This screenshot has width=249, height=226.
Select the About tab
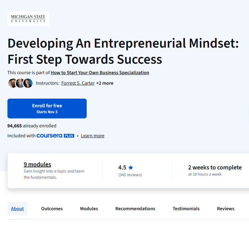pyautogui.click(x=17, y=209)
